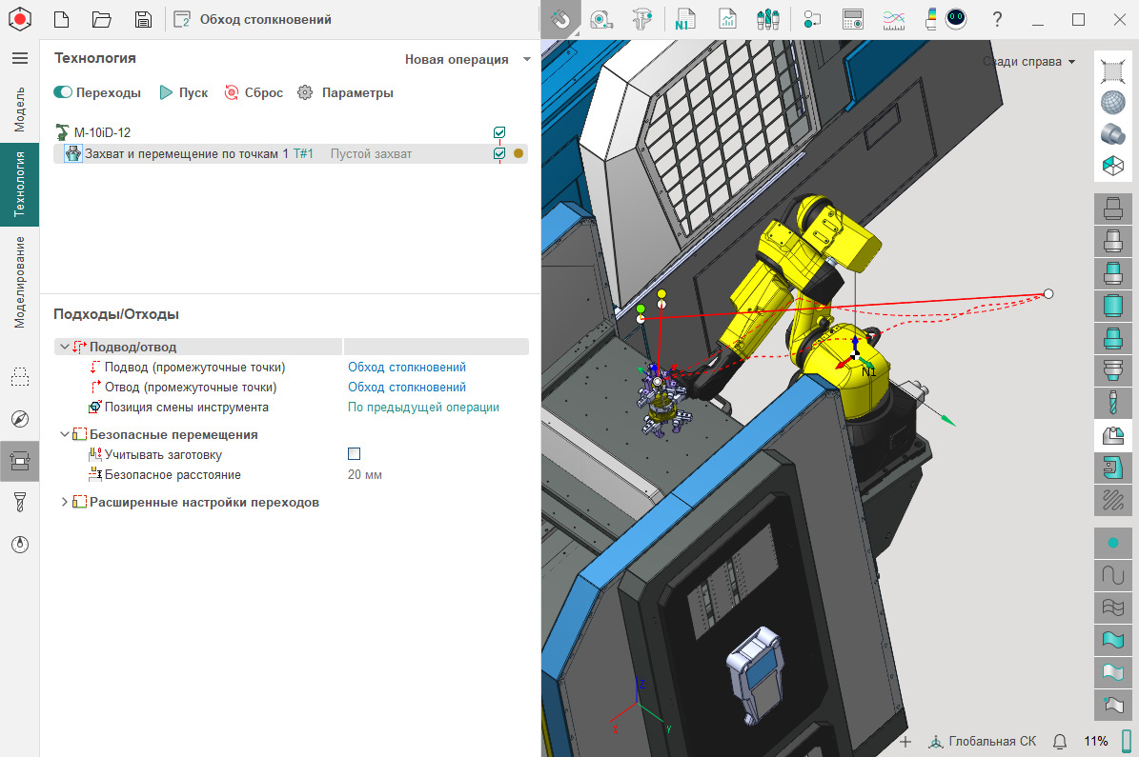Screen dimensions: 1139x757
Task: Switch to the Моделирование side tab
Action: [19, 281]
